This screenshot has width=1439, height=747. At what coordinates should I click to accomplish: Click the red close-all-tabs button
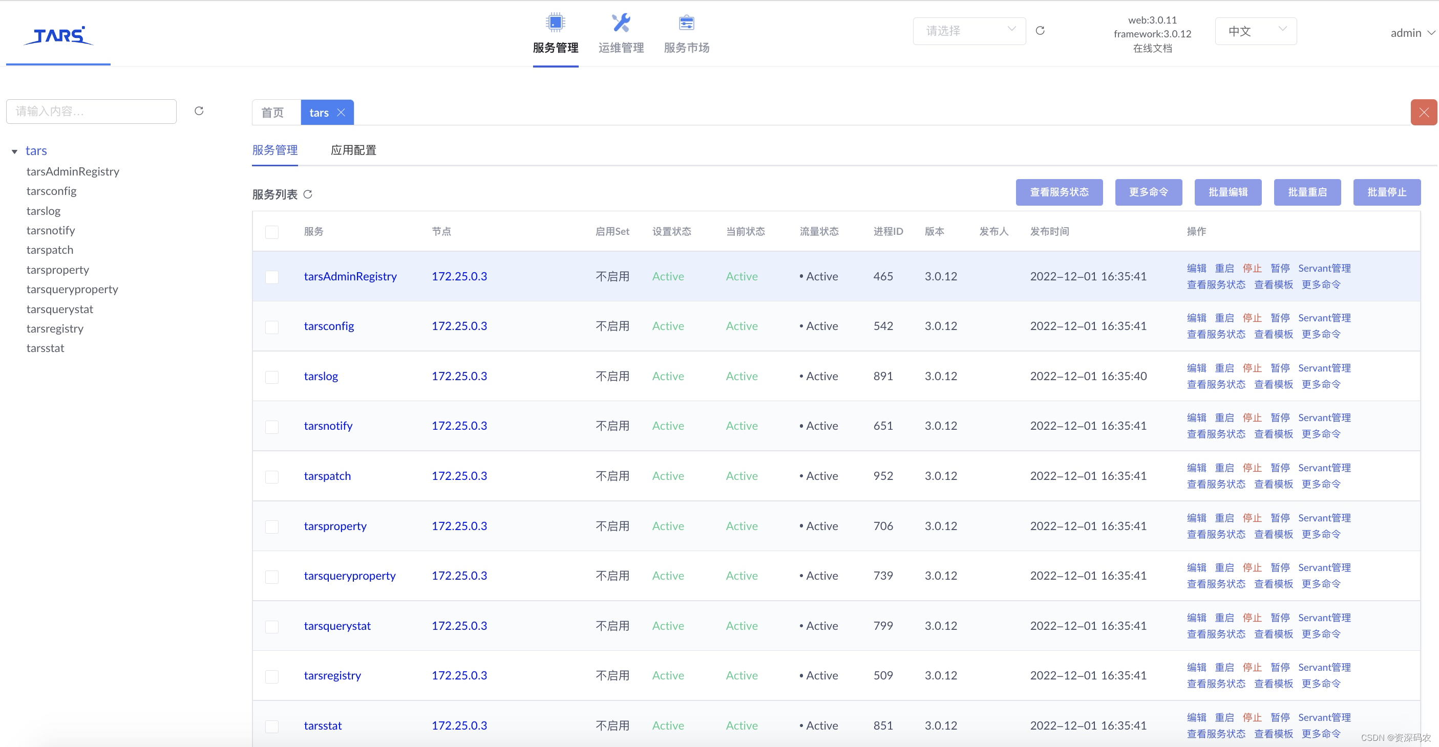coord(1423,112)
